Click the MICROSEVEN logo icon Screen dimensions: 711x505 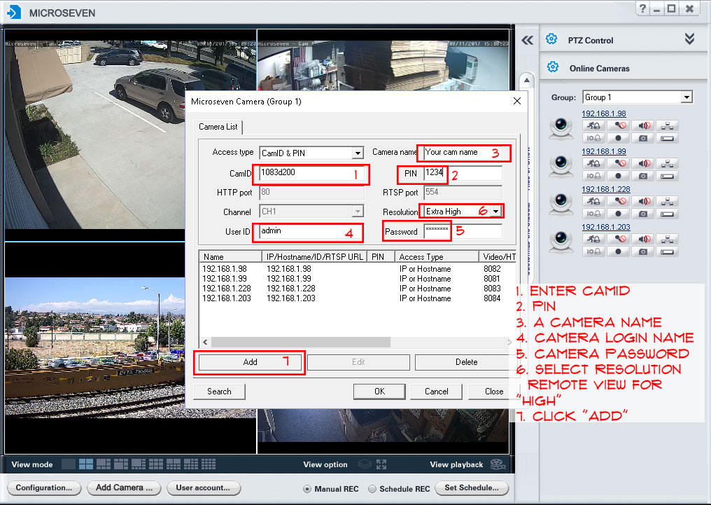tap(13, 12)
